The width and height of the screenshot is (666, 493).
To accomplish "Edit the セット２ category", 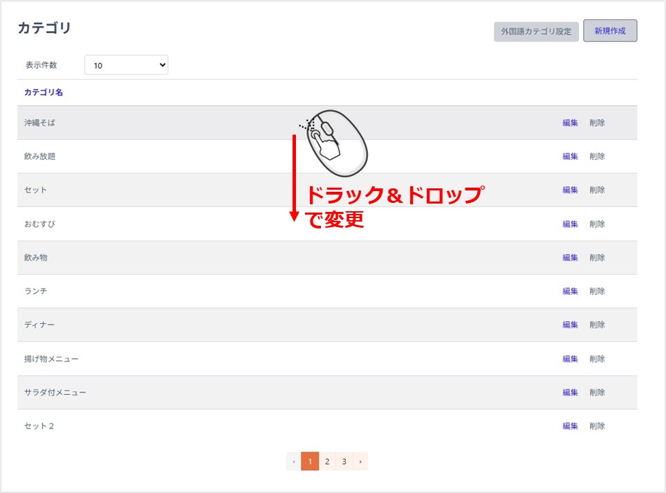I will click(x=570, y=426).
